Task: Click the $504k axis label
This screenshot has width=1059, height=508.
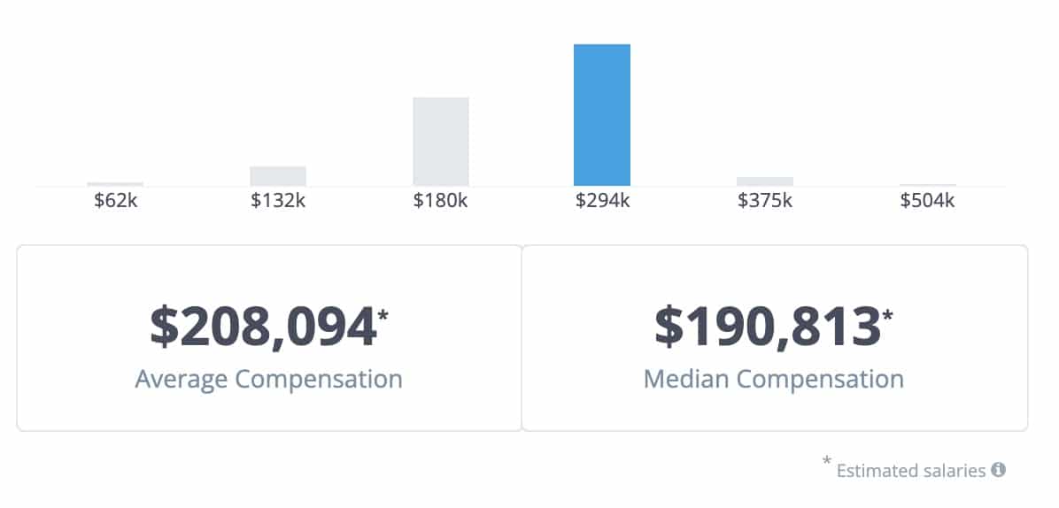Action: click(927, 201)
